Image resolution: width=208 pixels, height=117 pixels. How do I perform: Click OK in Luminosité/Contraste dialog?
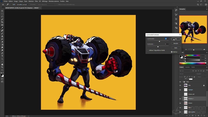click(x=176, y=39)
